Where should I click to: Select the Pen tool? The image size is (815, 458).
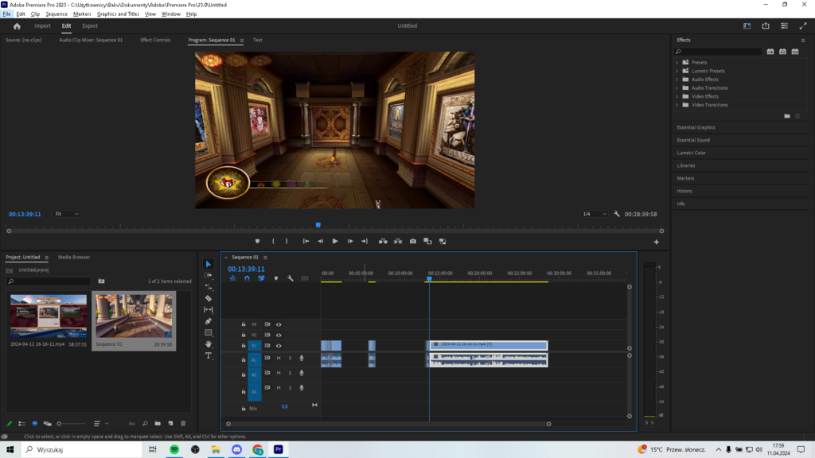pos(209,321)
